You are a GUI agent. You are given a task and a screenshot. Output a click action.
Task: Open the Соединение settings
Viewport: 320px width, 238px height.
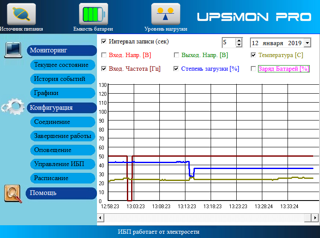pyautogui.click(x=63, y=122)
